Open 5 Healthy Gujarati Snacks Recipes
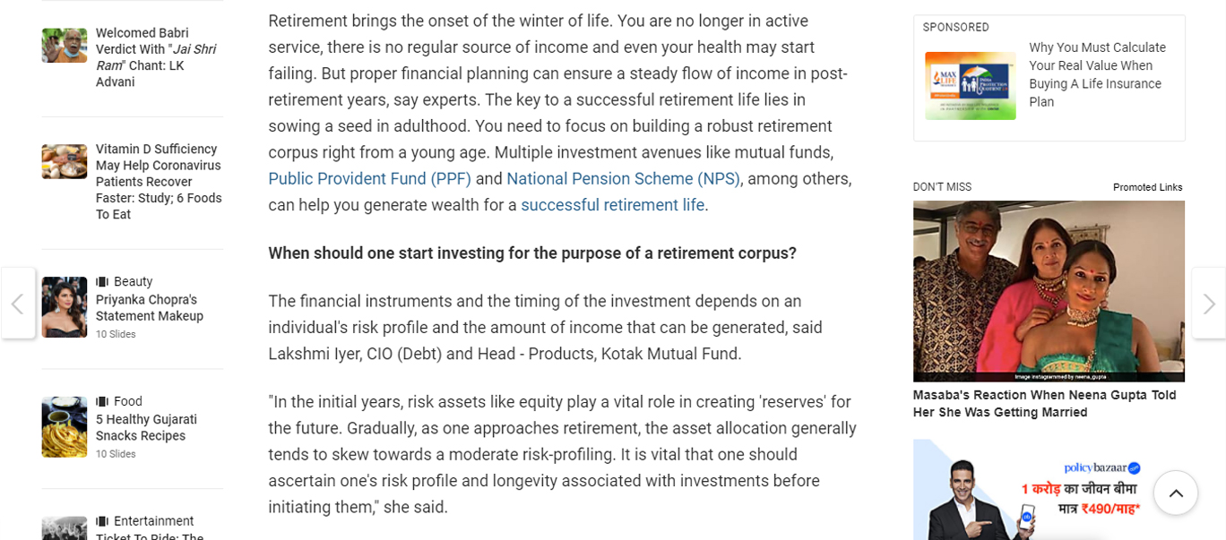Image resolution: width=1226 pixels, height=540 pixels. [146, 428]
